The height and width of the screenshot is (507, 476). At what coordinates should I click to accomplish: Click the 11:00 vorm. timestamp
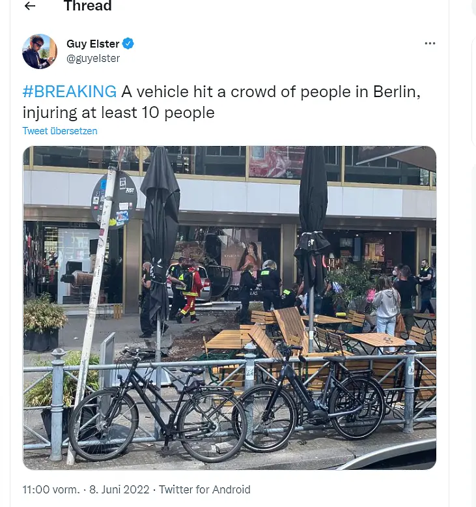click(51, 489)
